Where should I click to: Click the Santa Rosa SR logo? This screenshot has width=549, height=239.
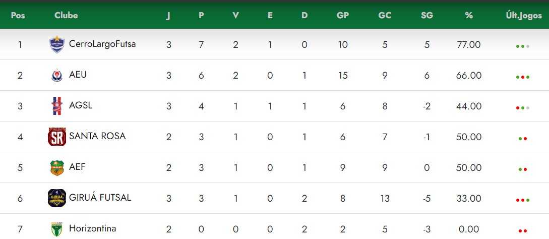coord(57,137)
